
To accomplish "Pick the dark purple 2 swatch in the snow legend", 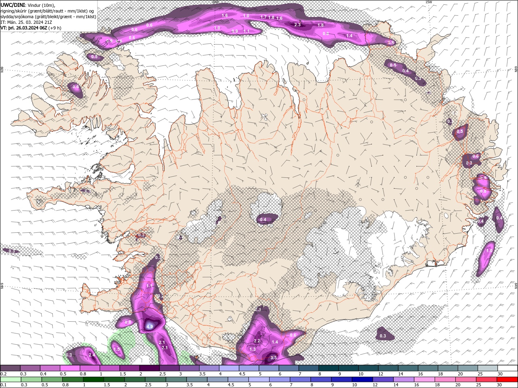I will click(149, 368).
